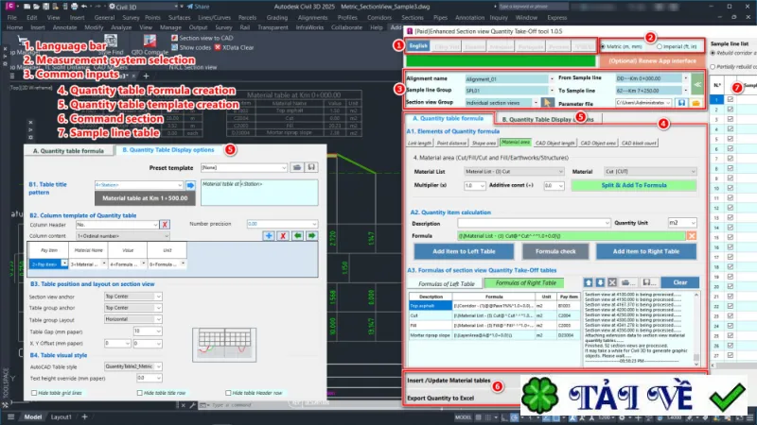Open preset template file with the folder icon

[x=297, y=167]
